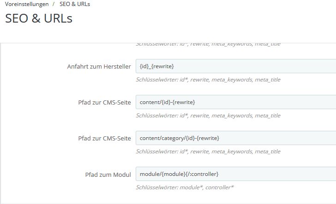Screen dimensions: 336x204
Task: Click the hint text under the module route field
Action: click(x=185, y=187)
